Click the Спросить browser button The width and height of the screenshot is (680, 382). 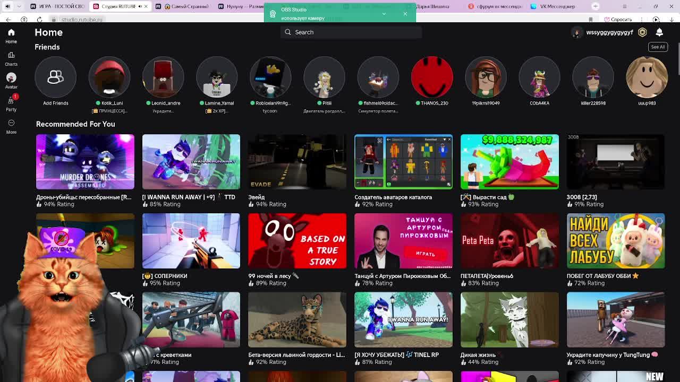[x=618, y=20]
